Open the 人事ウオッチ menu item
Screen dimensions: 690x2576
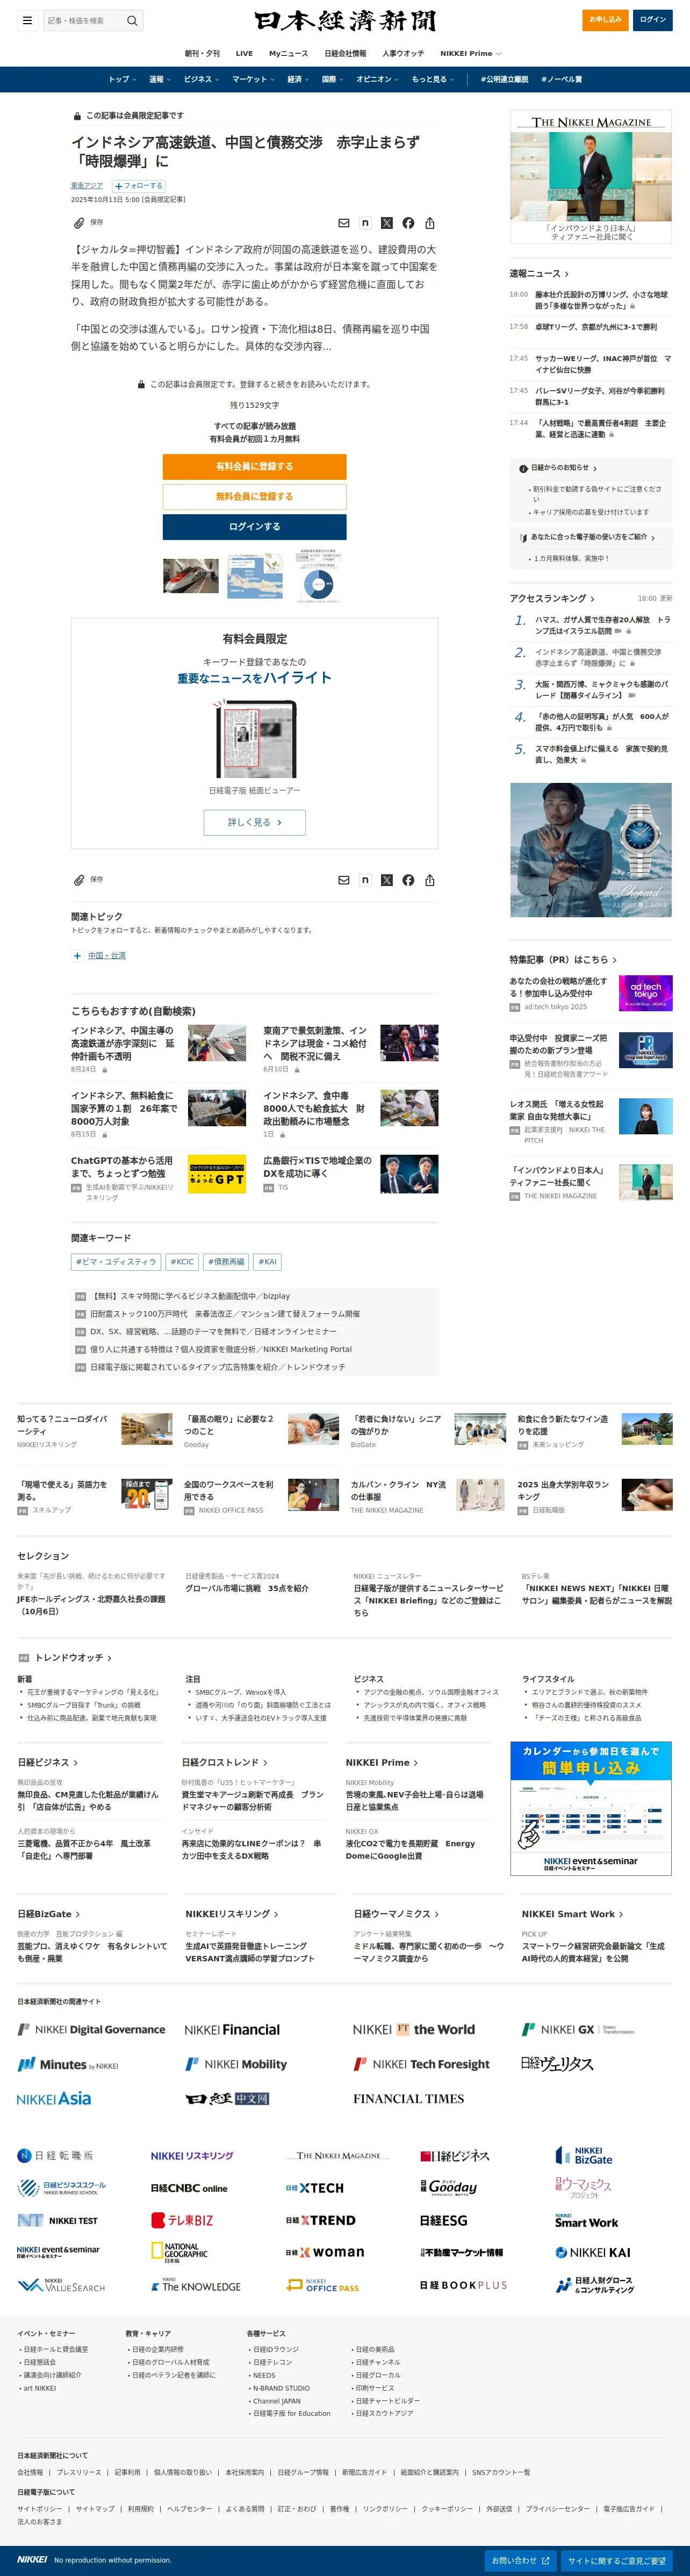[x=403, y=54]
